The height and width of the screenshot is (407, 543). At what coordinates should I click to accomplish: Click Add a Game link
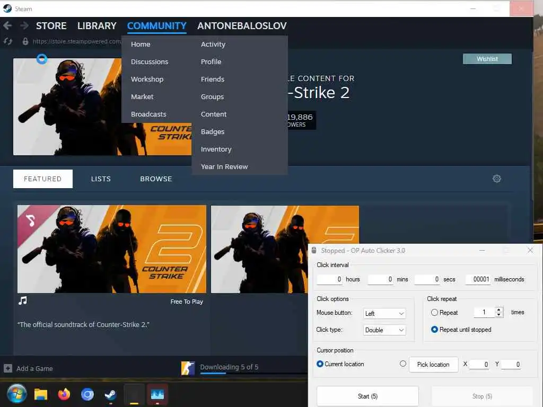pos(34,369)
